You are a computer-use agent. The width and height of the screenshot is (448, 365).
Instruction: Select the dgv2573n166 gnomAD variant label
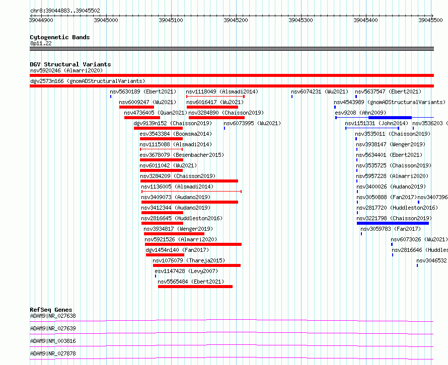coord(88,81)
